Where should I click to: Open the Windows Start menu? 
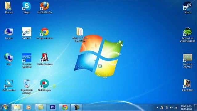pos(5,108)
